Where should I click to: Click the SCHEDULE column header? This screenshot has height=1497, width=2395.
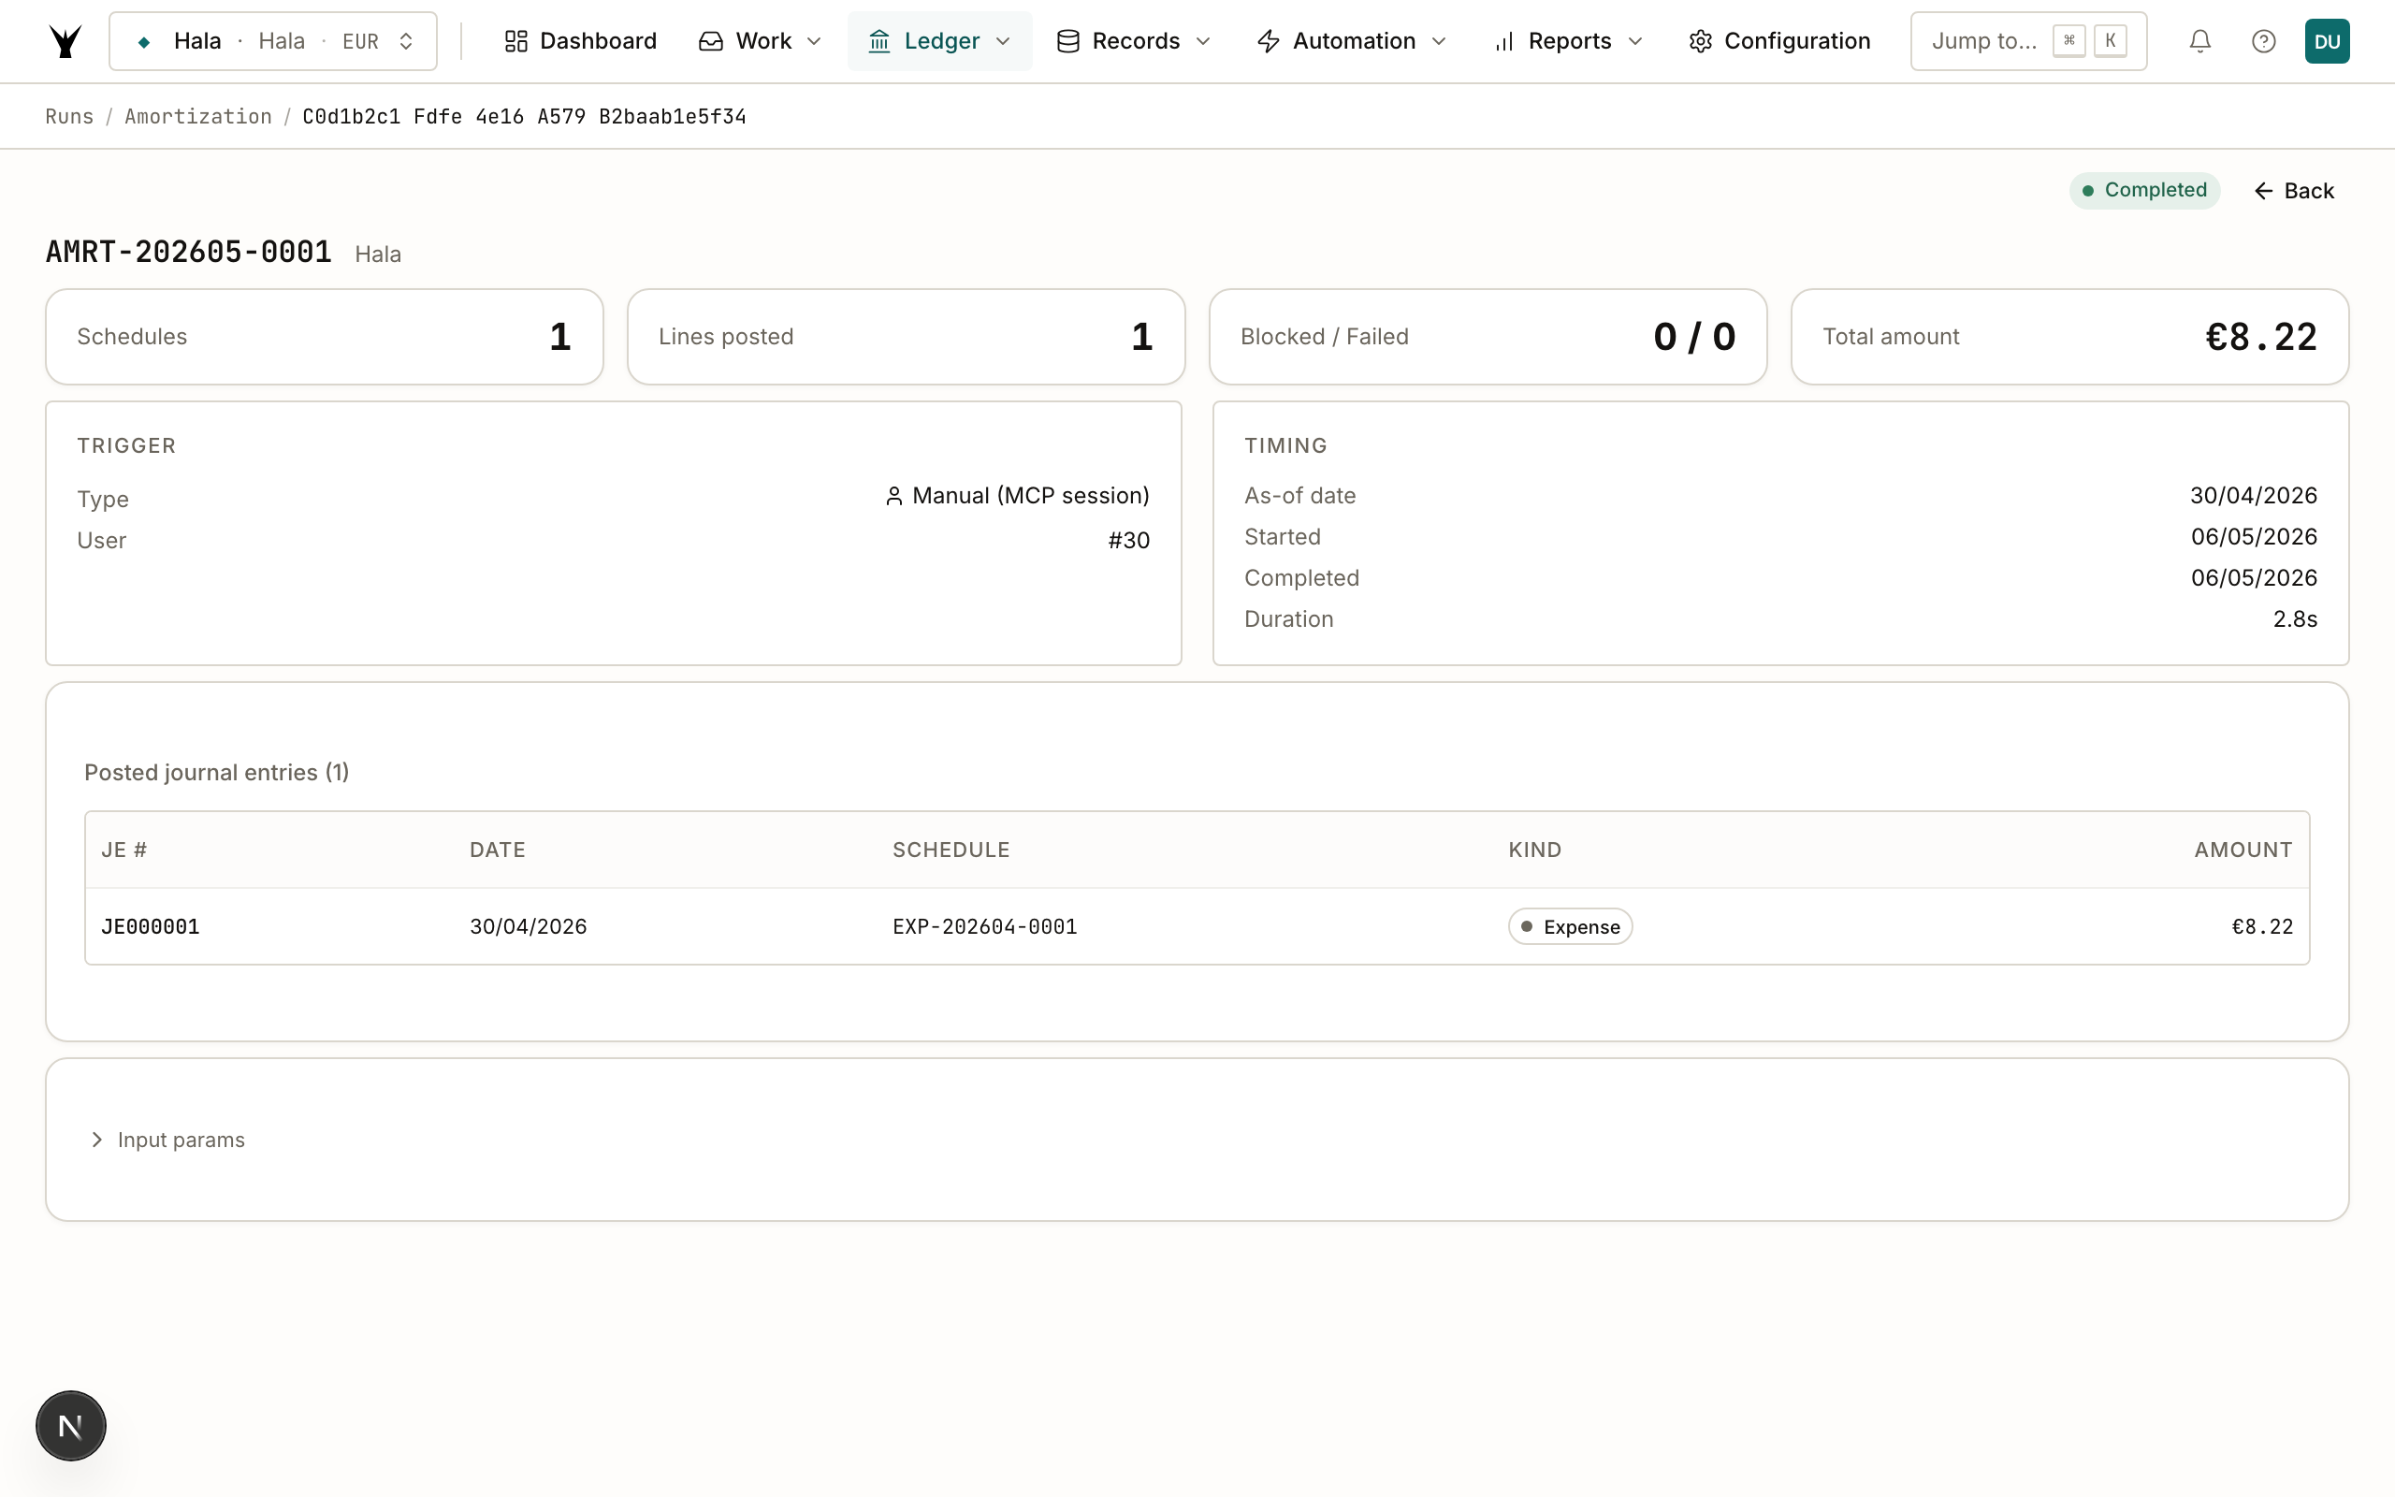[x=951, y=850]
